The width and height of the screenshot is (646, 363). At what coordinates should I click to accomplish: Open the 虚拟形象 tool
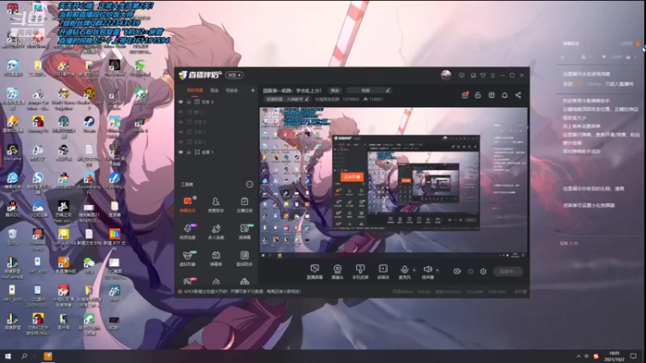[187, 258]
